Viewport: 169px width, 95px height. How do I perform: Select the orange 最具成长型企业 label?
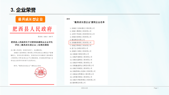click(x=30, y=19)
